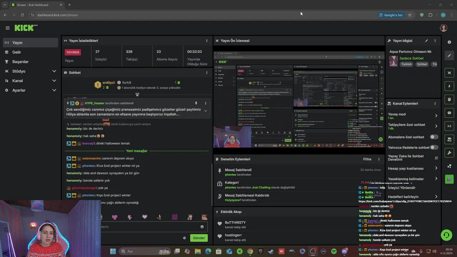Click the Windows taskbar search box
This screenshot has width=457, height=257.
[x=145, y=251]
